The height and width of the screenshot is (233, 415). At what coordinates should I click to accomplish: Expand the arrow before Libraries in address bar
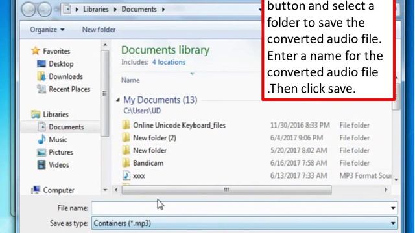77,10
